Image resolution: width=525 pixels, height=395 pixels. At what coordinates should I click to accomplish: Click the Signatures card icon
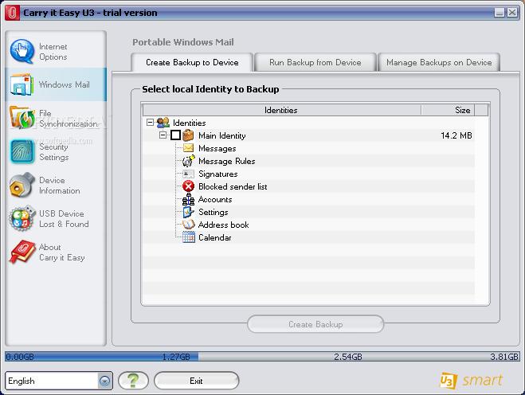coord(188,174)
